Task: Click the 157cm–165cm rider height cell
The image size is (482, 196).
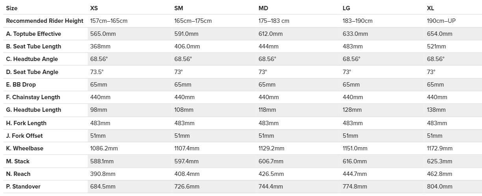Action: point(109,21)
